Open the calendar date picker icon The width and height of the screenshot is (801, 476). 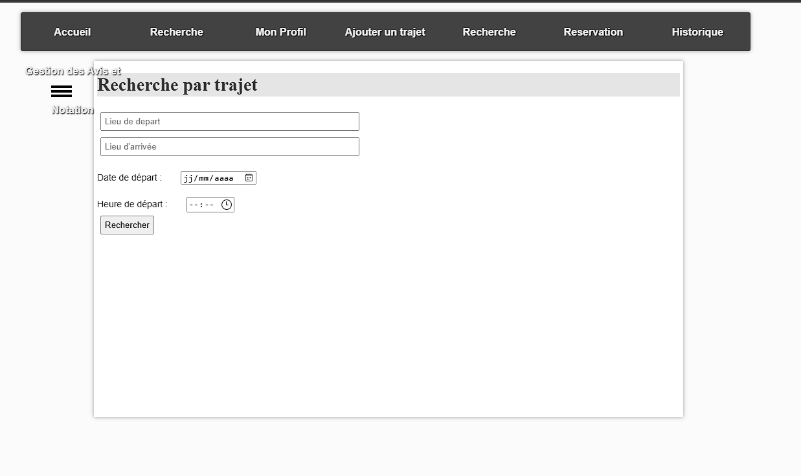[249, 177]
